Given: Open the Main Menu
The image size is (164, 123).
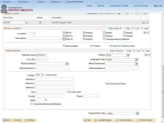Looking at the screenshot, I should 24,2.
